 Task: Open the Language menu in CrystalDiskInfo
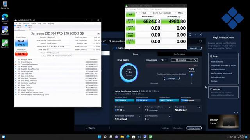pos(51,23)
